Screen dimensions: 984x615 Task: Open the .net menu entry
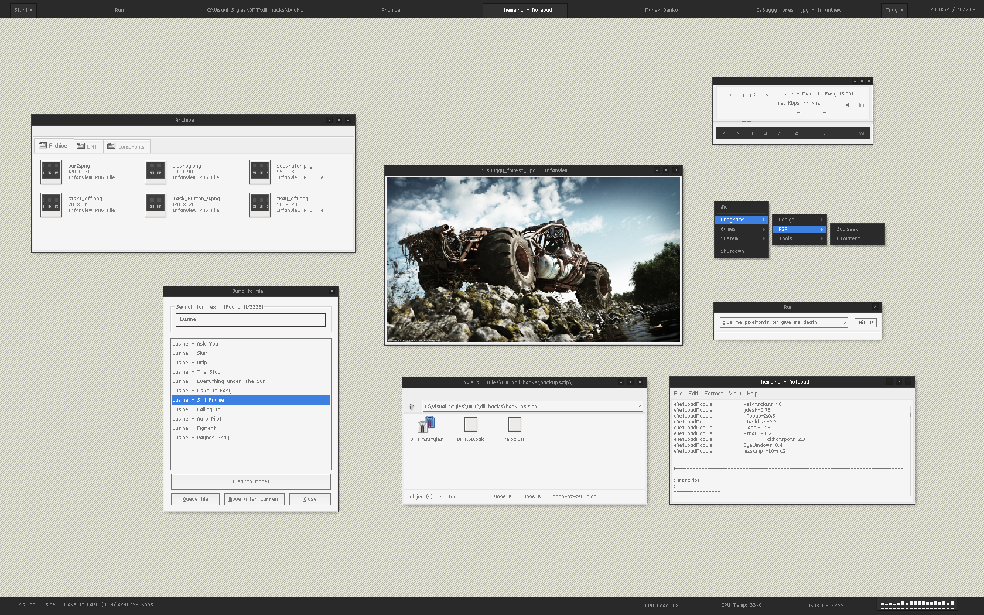tap(742, 207)
